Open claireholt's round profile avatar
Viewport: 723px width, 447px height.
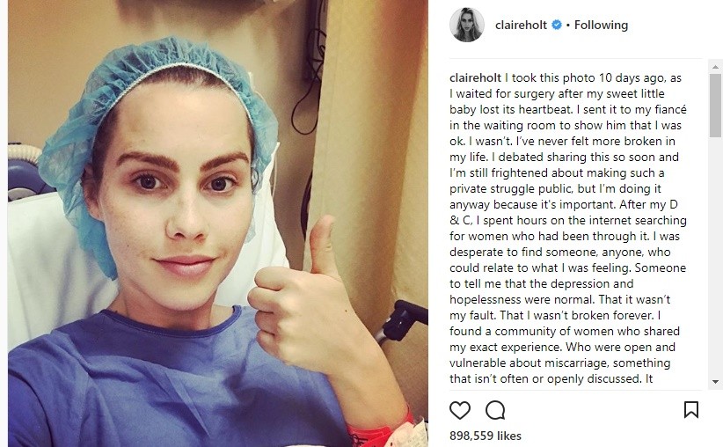[x=467, y=25]
